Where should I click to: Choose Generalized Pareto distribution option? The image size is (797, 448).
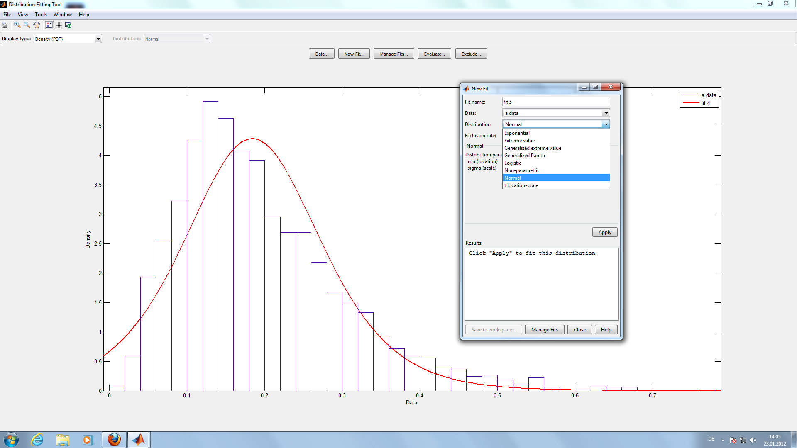(524, 156)
